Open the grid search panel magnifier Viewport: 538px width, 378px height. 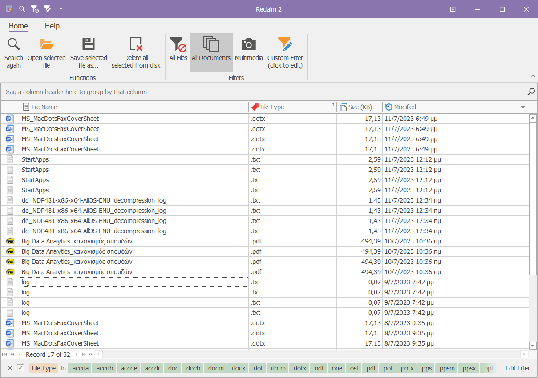tap(531, 92)
